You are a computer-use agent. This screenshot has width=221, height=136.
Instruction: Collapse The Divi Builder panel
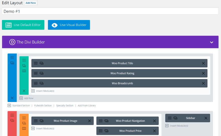(211, 42)
